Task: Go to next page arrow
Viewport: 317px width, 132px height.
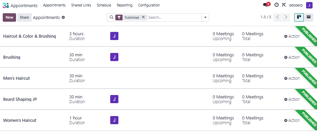Action: [286, 17]
